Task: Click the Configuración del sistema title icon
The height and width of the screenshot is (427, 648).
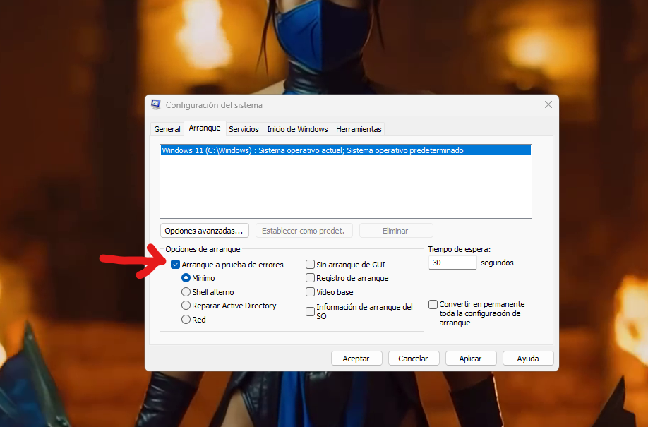Action: 156,104
